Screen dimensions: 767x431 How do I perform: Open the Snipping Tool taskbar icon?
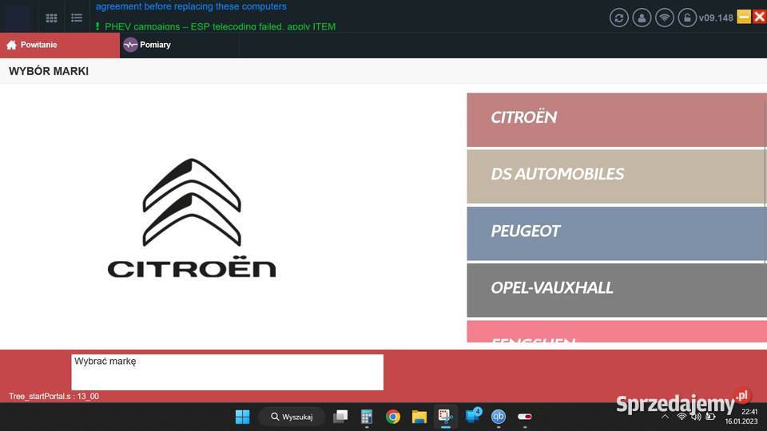pos(446,417)
